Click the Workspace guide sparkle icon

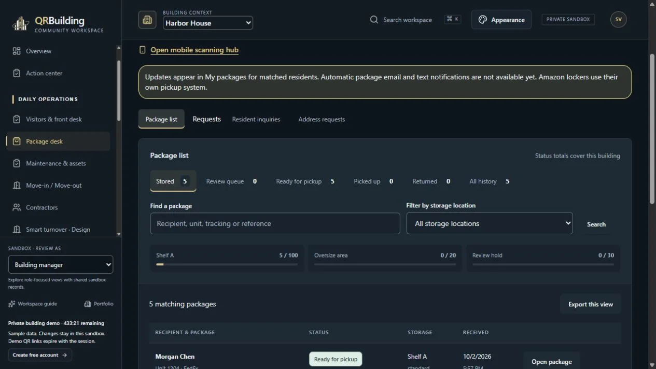pos(12,304)
